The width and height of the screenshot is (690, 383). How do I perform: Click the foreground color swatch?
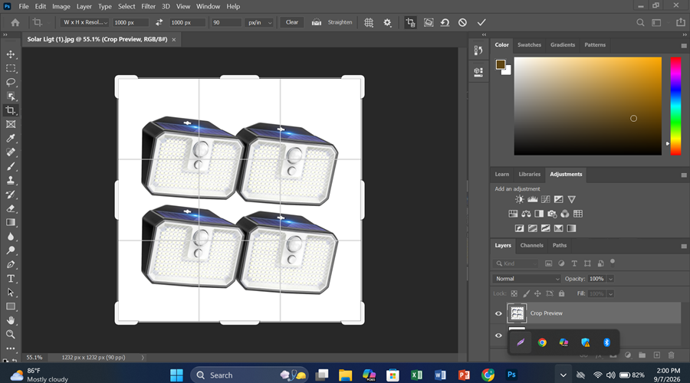(501, 64)
